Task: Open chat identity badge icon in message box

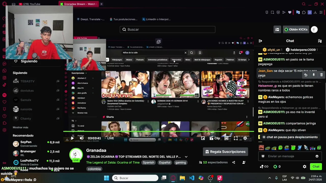Action: (x=263, y=156)
